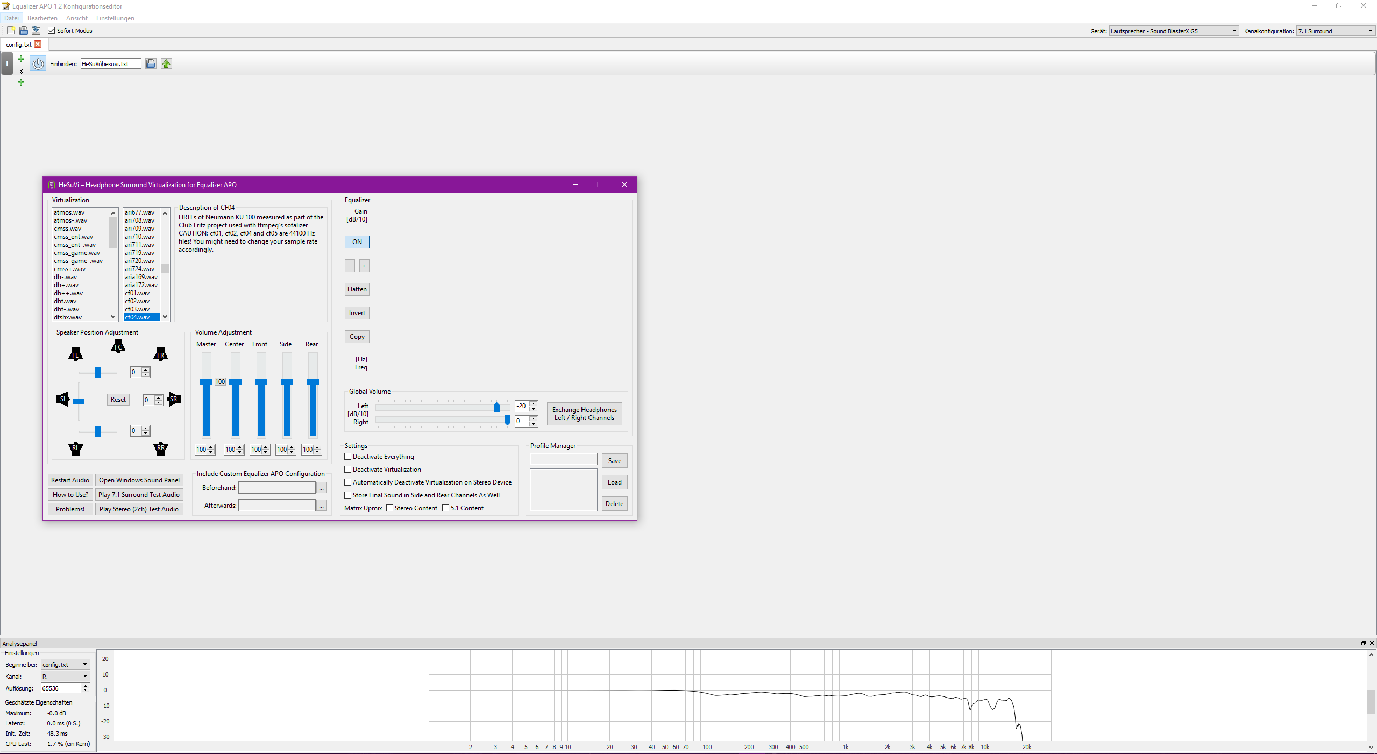Check Stereo Content for Matrix Upmix
Viewport: 1377px width, 754px height.
tap(390, 508)
